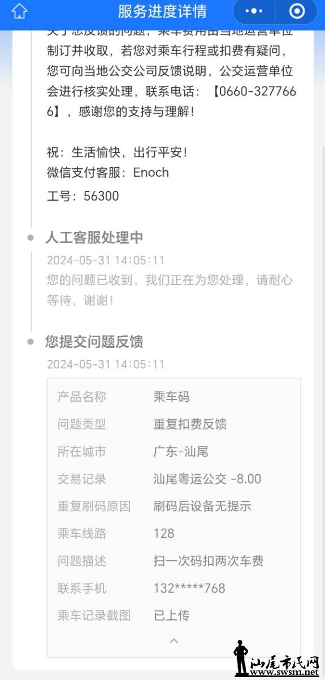Tap the 服务进度详情 page title
This screenshot has height=680, width=325.
coord(162,11)
